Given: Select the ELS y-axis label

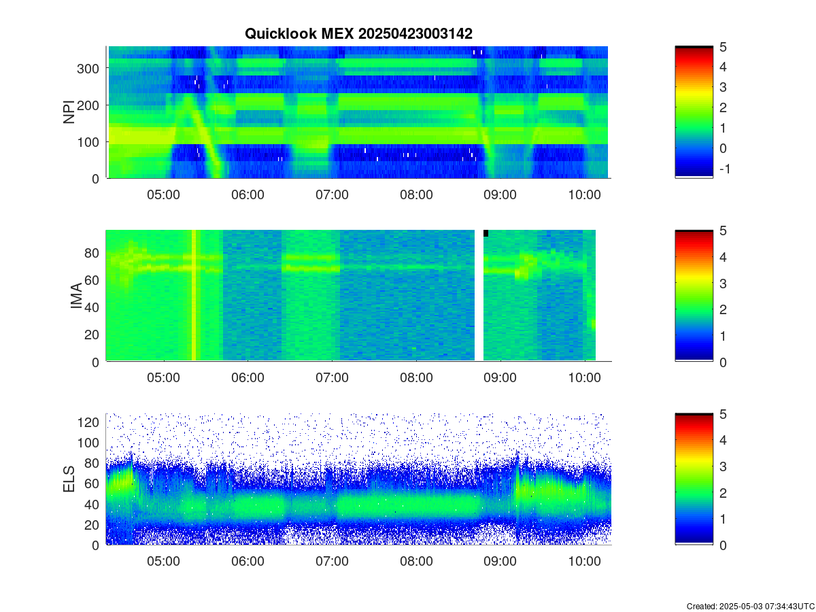Looking at the screenshot, I should point(69,479).
